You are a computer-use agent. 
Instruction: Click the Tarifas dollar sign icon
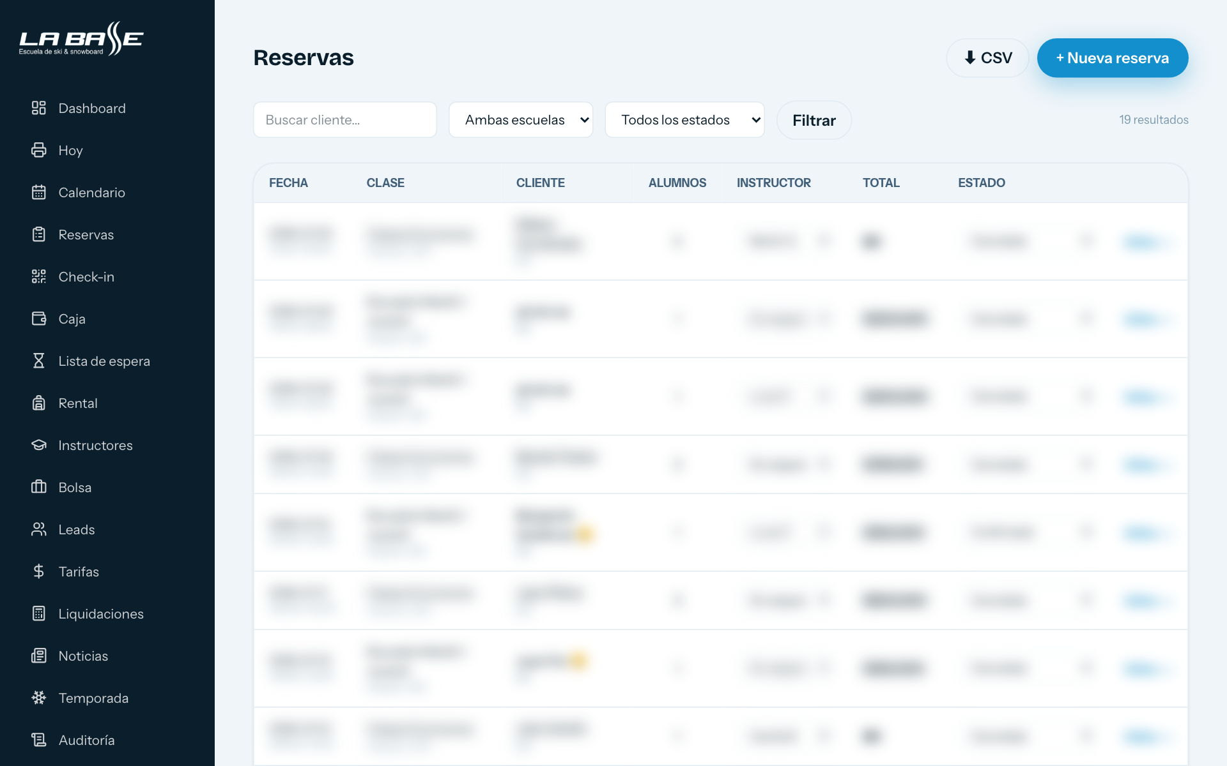(39, 571)
